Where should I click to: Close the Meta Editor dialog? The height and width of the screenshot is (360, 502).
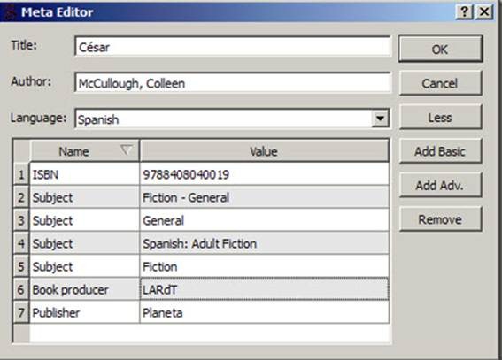pos(484,12)
